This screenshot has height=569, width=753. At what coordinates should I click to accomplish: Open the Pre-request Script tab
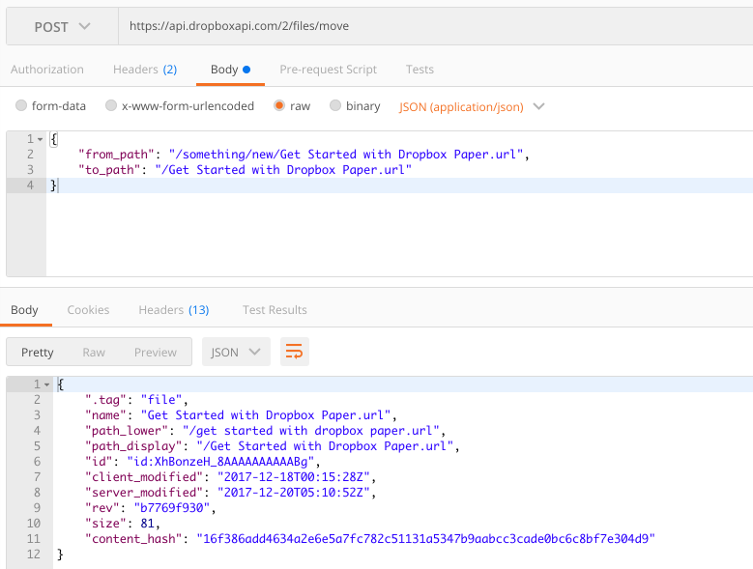(x=328, y=70)
